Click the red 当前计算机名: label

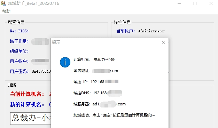click(27, 94)
